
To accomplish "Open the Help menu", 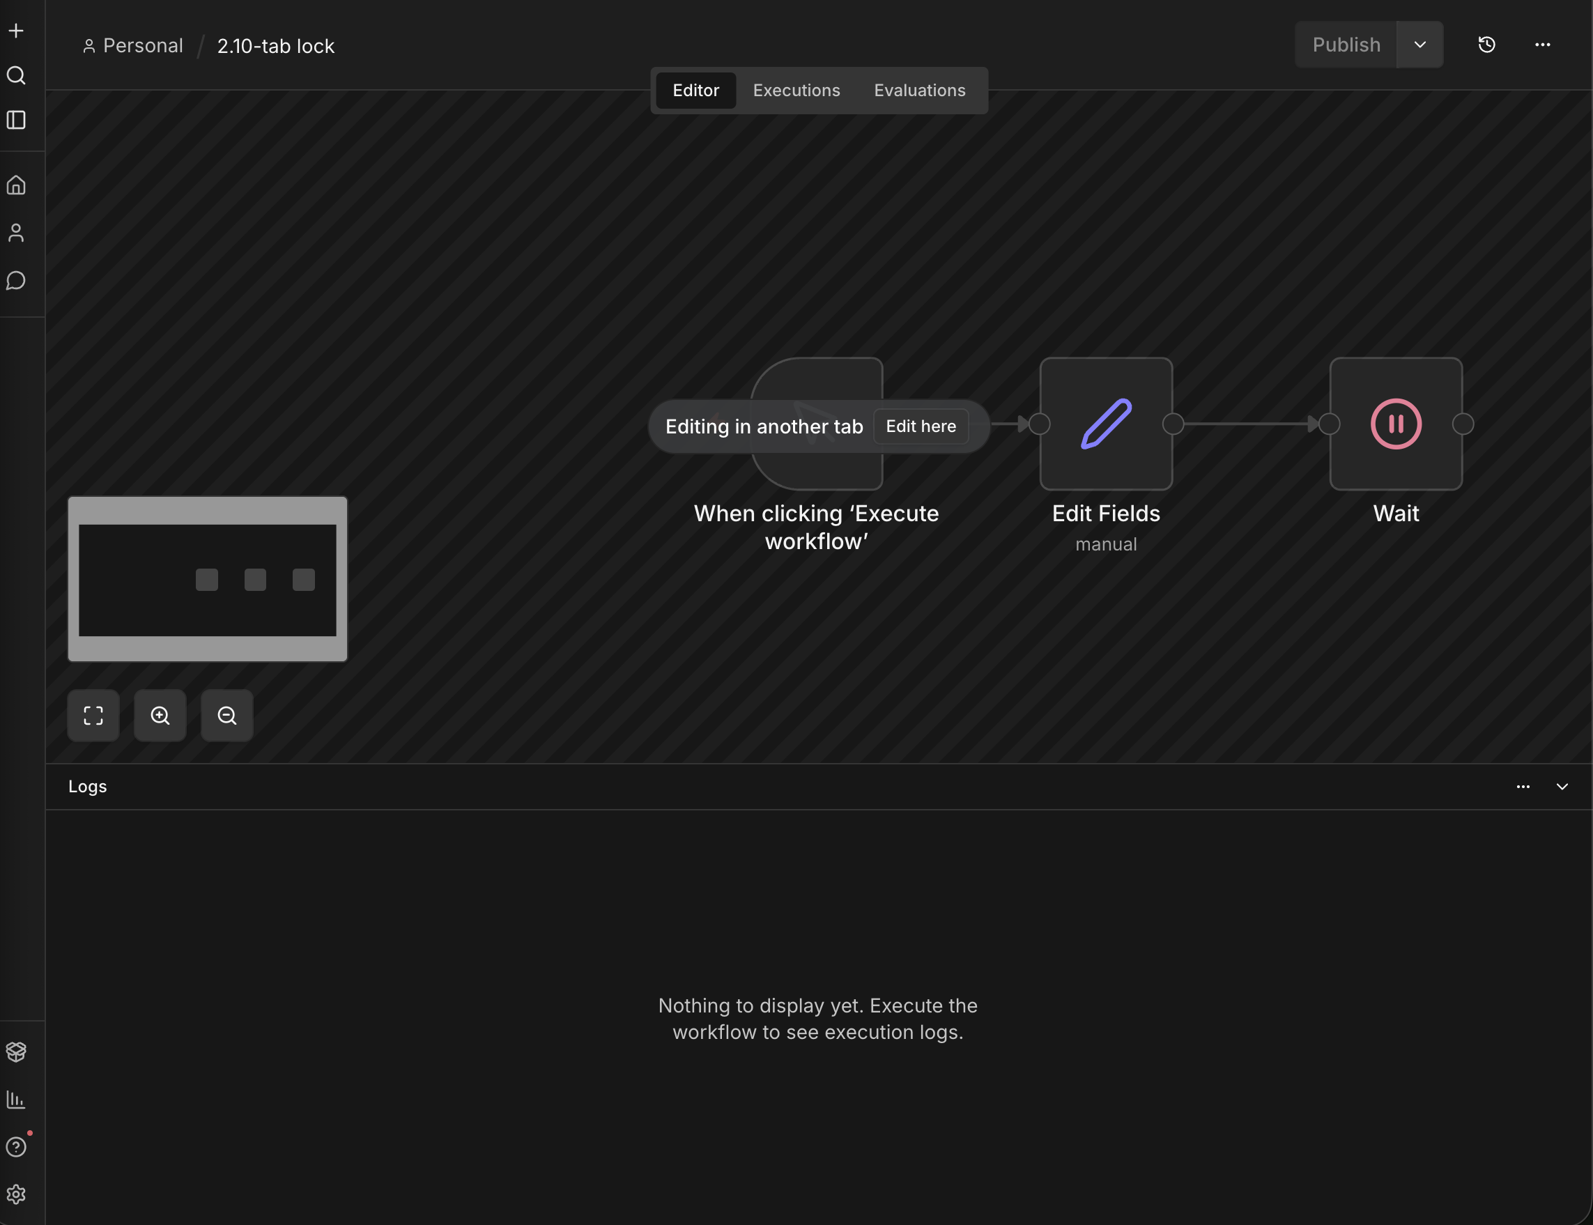I will point(16,1146).
